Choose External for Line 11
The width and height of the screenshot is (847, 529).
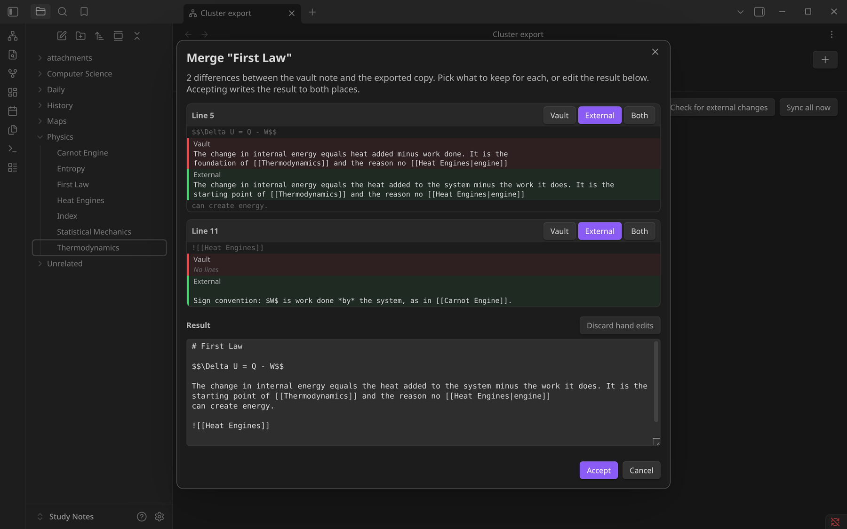coord(599,231)
